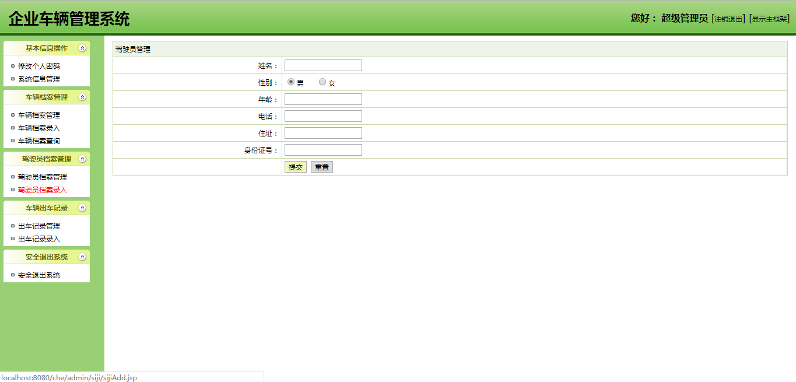
Task: Collapse the 基本信息操作 section chevron
Action: pos(83,48)
